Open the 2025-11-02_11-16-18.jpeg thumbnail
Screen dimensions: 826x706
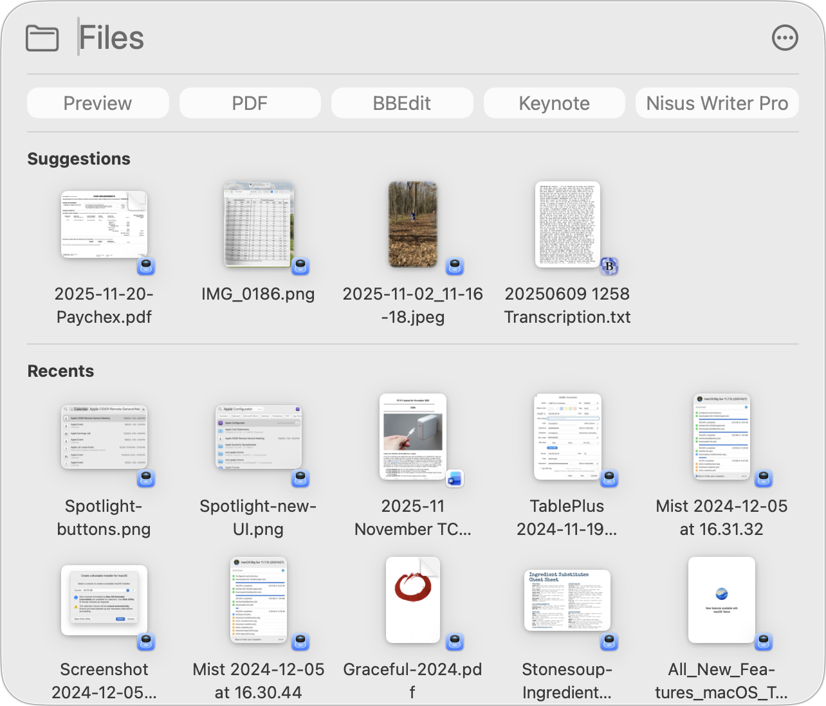412,224
